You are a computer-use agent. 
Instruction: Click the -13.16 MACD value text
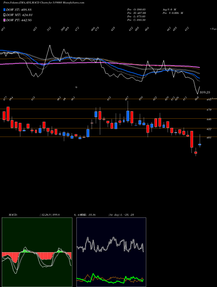tap(92, 215)
